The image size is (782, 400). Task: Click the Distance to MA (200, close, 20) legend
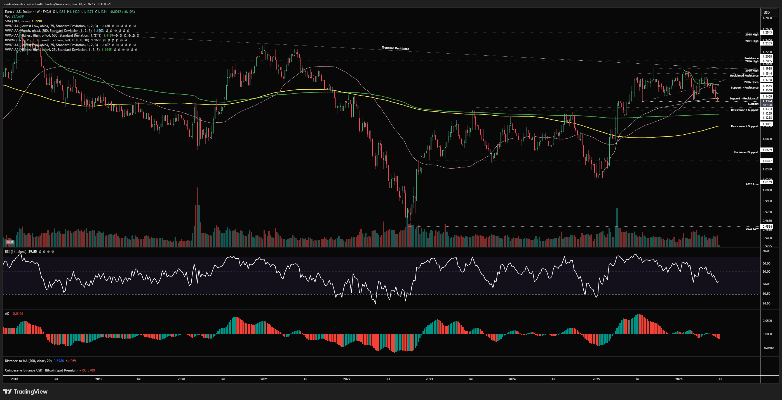[40, 361]
